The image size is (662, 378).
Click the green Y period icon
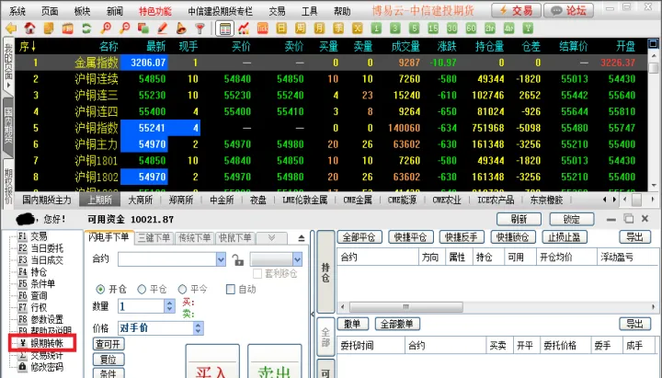pos(528,29)
